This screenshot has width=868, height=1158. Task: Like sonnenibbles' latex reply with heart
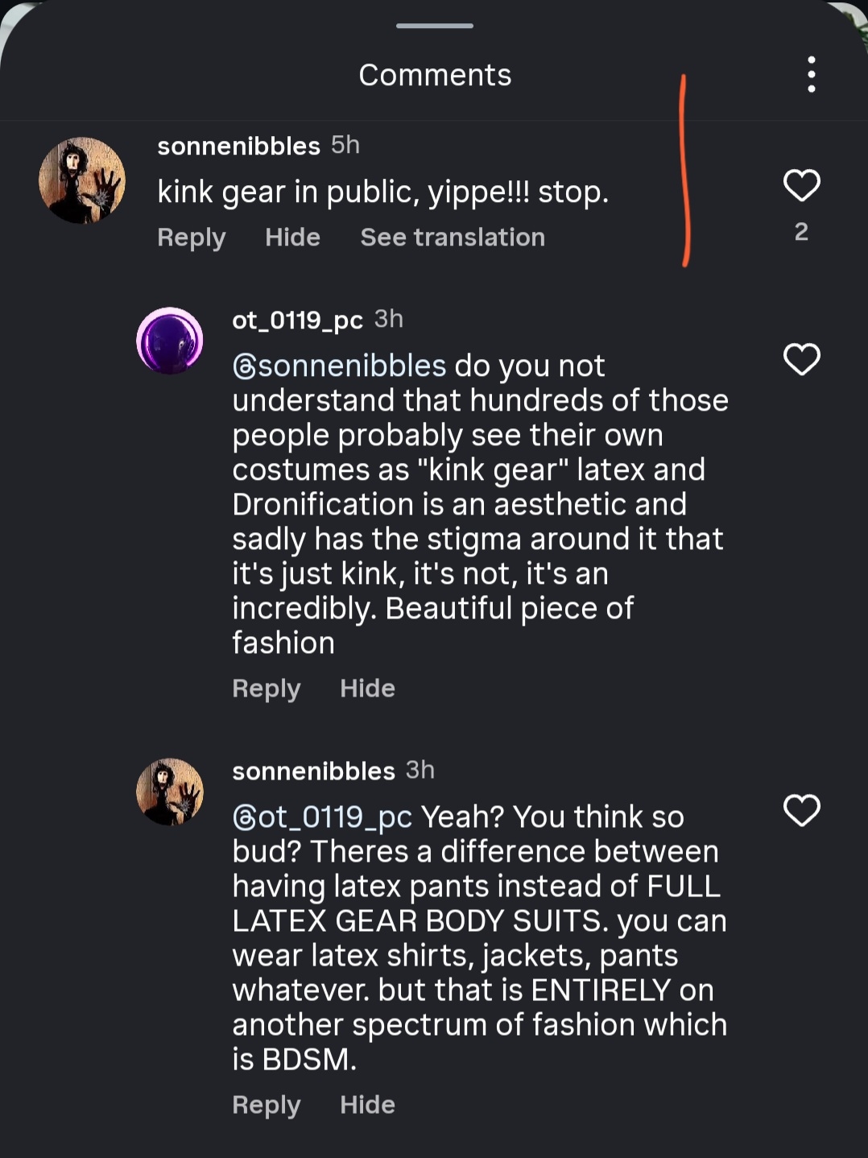coord(801,810)
